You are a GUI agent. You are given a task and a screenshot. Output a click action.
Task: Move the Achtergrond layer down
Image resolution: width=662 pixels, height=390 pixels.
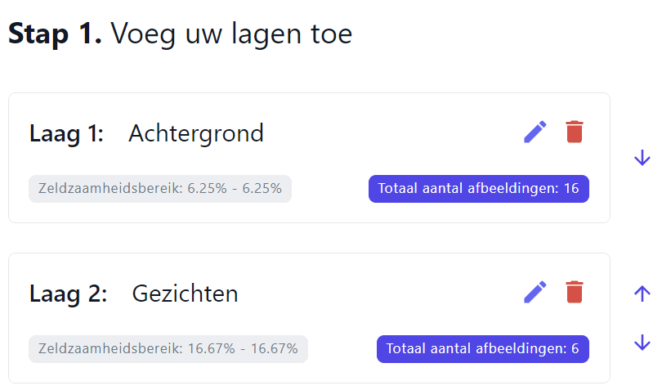pos(642,158)
